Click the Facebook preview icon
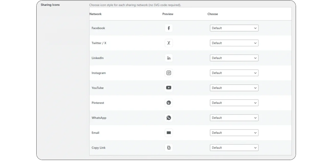320x161 pixels. pos(169,28)
